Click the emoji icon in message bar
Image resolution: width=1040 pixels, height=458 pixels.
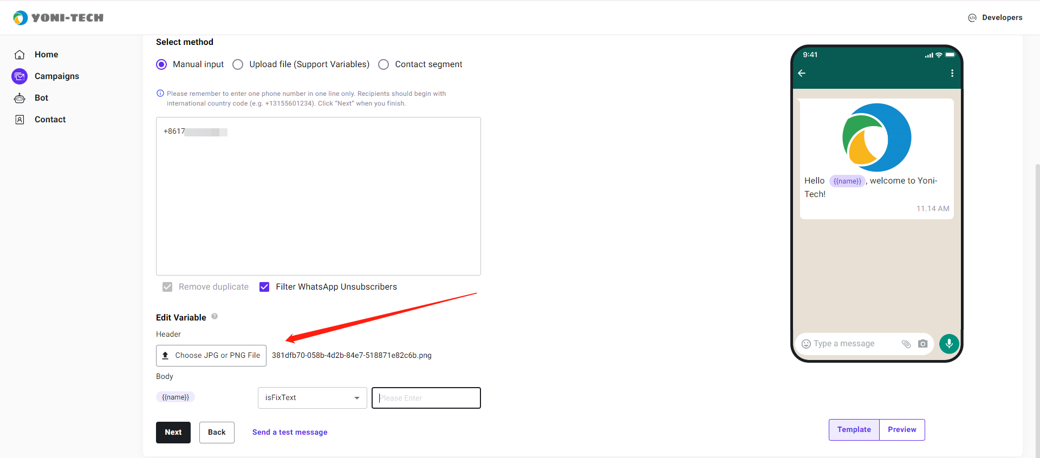coord(806,344)
